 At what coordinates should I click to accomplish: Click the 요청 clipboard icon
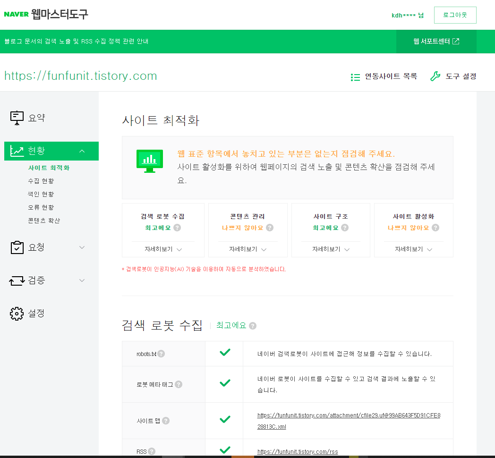(x=17, y=247)
